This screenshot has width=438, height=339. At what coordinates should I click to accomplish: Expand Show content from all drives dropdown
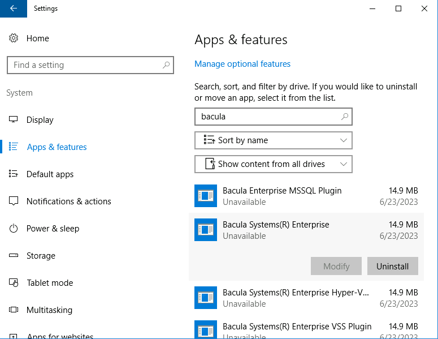pyautogui.click(x=273, y=164)
